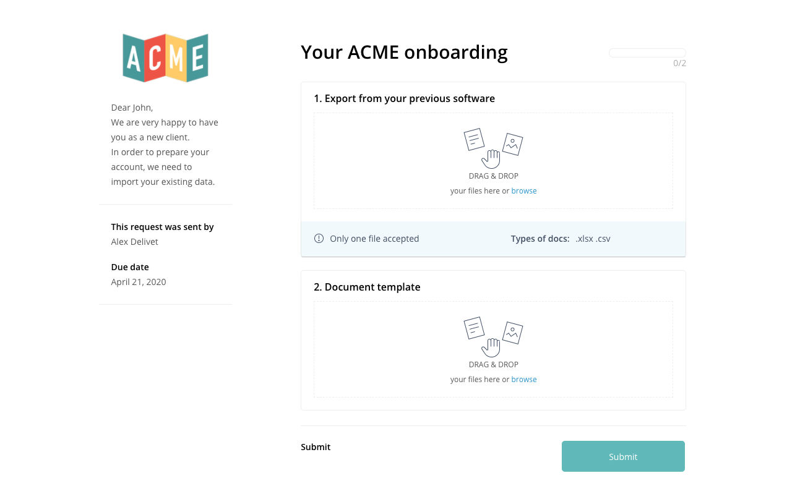Image resolution: width=787 pixels, height=494 pixels.
Task: Click the document icon in the Document template drop zone
Action: pos(474,328)
